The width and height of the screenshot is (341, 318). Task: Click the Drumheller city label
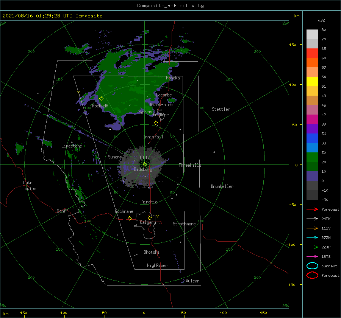pos(222,186)
